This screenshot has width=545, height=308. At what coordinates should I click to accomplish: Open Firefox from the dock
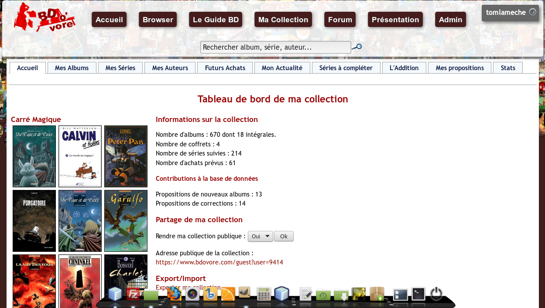174,294
